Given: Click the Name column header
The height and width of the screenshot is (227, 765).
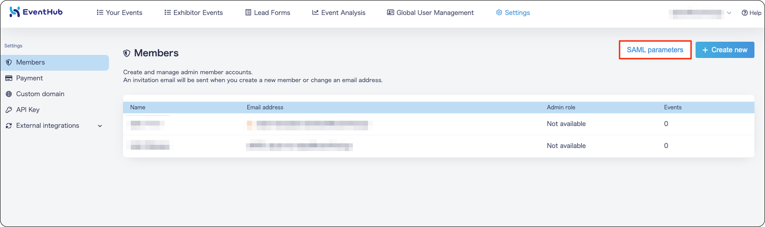Looking at the screenshot, I should [x=138, y=108].
